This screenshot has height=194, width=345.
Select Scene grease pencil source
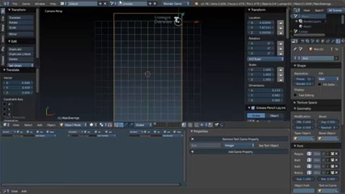coord(256,116)
